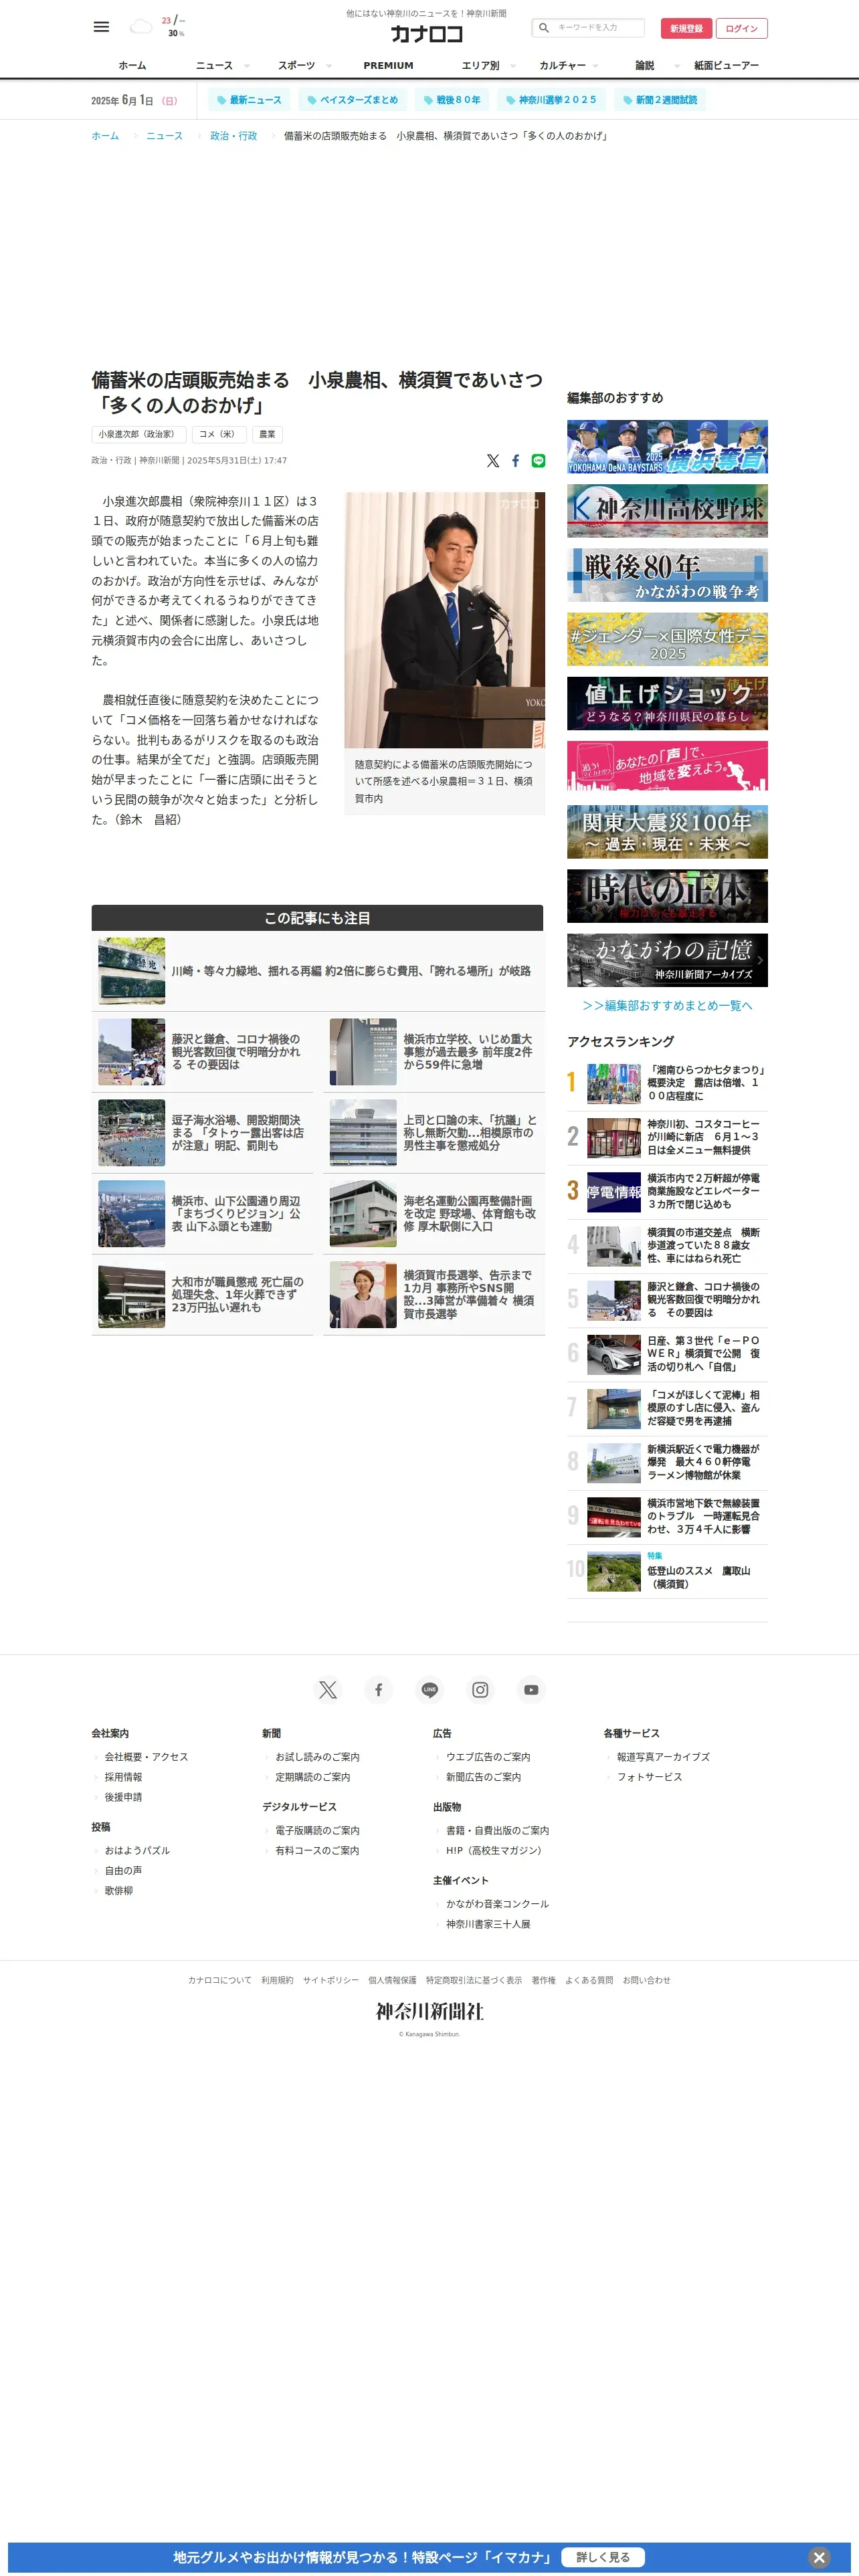Select the ベイスターズまとめ tag

click(353, 100)
